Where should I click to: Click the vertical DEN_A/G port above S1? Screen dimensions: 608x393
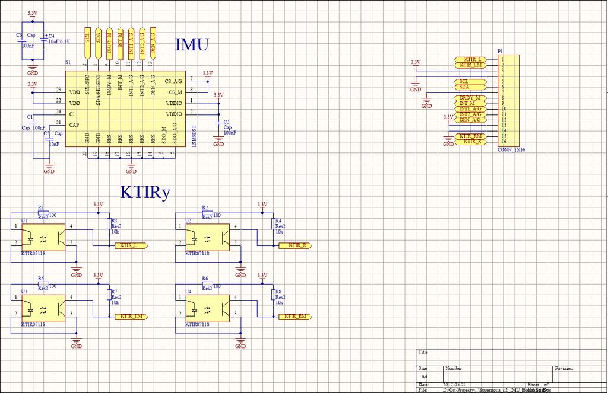[153, 42]
